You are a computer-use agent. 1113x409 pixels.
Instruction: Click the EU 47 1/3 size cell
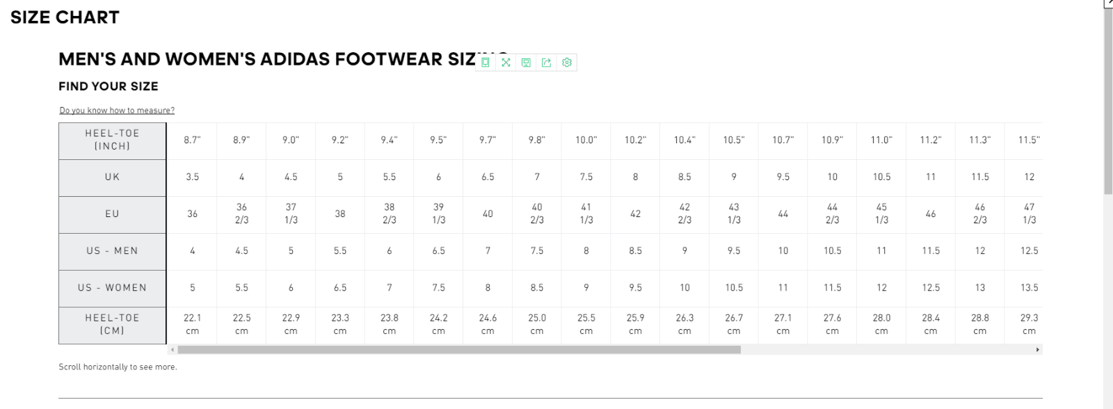tap(1029, 214)
